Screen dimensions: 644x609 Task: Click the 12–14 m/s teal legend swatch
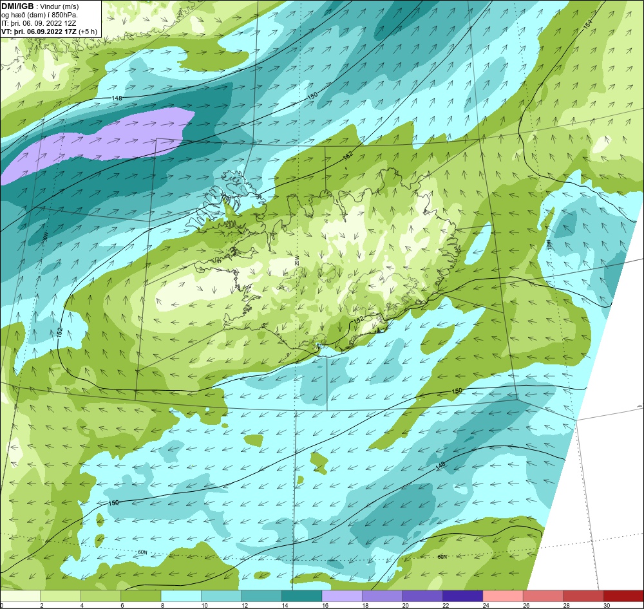(x=262, y=595)
